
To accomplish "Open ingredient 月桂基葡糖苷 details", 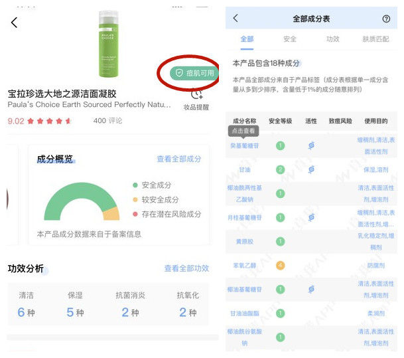I will tap(245, 218).
